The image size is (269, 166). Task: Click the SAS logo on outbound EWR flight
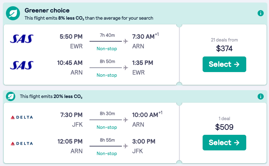[x=22, y=39]
